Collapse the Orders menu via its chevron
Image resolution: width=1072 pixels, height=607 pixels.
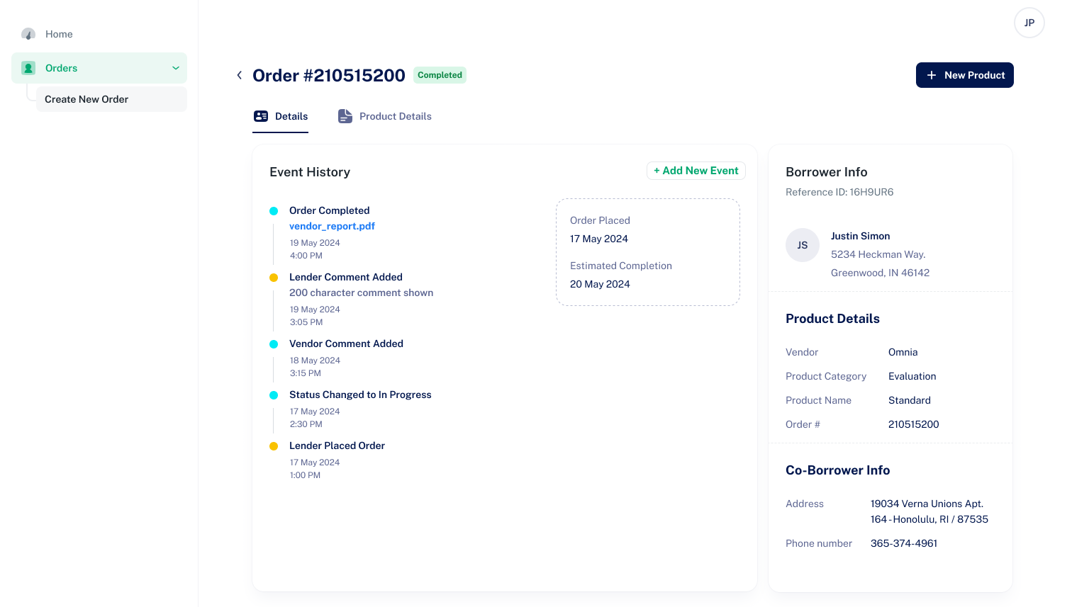pos(176,67)
